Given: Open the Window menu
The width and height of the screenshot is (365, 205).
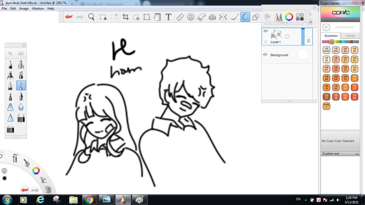Looking at the screenshot, I should [38, 9].
